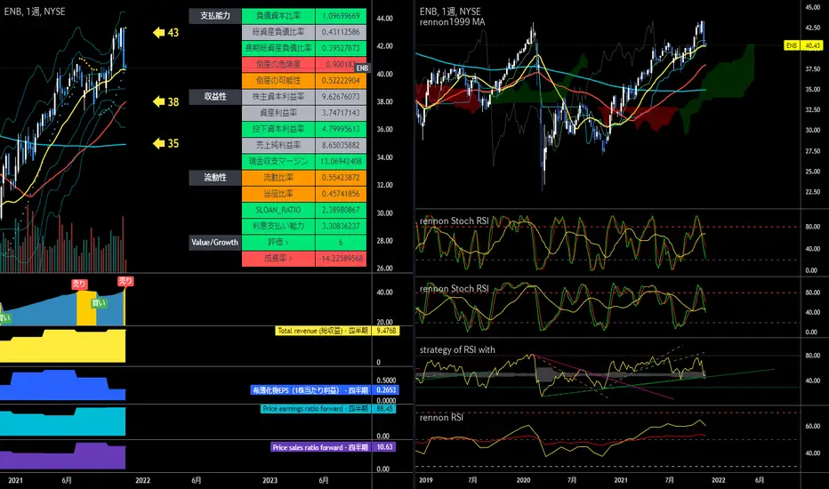Select the value 4.79995613
The height and width of the screenshot is (489, 829).
pyautogui.click(x=341, y=129)
